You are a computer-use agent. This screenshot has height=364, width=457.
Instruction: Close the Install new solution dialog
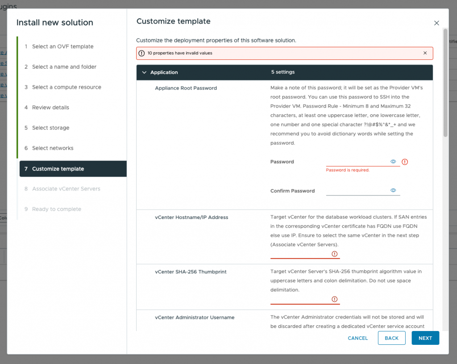(436, 23)
